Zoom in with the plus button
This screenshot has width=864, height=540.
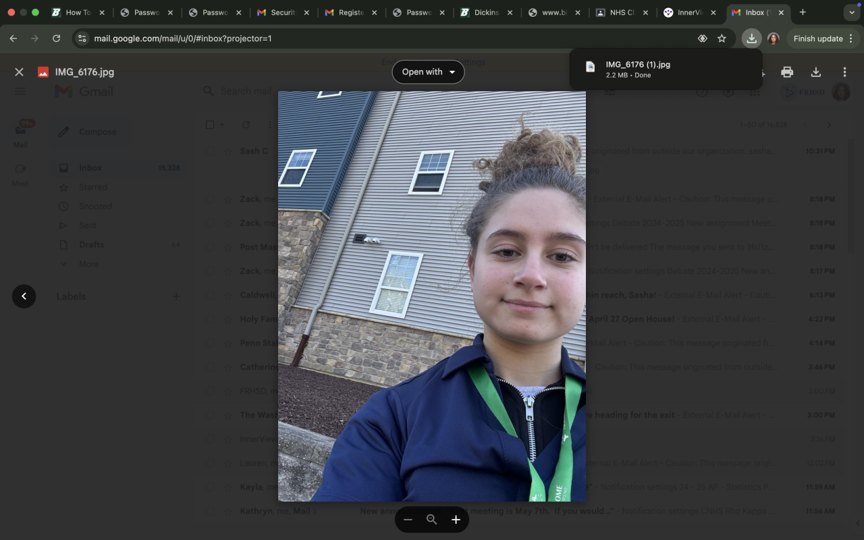[456, 520]
